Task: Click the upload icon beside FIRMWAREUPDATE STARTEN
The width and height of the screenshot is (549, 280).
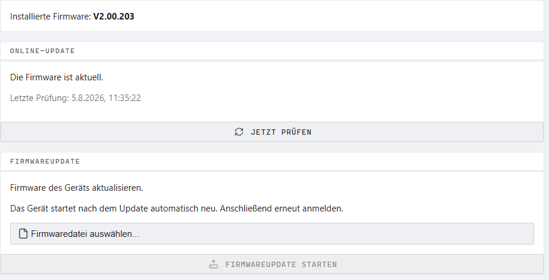Action: point(214,264)
